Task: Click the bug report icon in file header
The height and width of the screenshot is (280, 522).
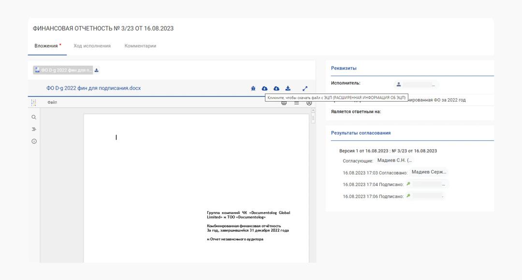Action: [253, 89]
